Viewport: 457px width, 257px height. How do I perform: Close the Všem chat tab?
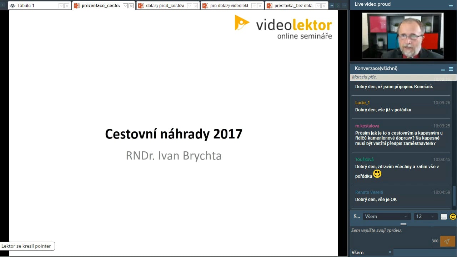pyautogui.click(x=390, y=252)
